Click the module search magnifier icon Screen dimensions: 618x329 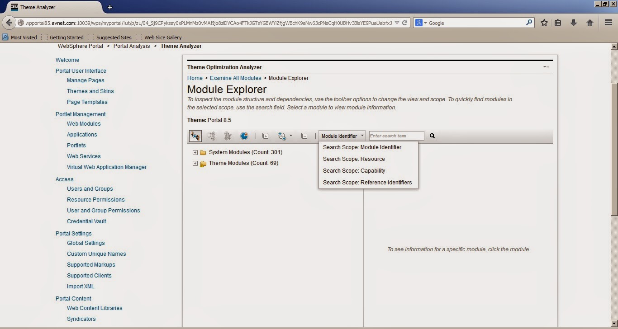pos(432,136)
